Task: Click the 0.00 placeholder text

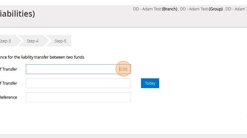Action: pos(123,69)
